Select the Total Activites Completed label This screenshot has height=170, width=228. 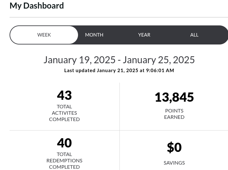click(x=64, y=113)
